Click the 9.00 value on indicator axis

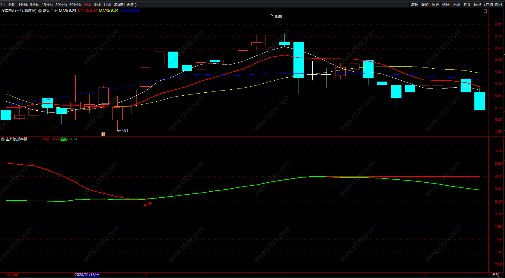pyautogui.click(x=498, y=151)
